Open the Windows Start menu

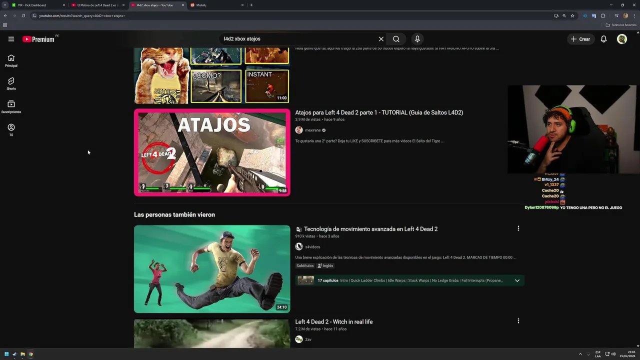(x=6, y=354)
